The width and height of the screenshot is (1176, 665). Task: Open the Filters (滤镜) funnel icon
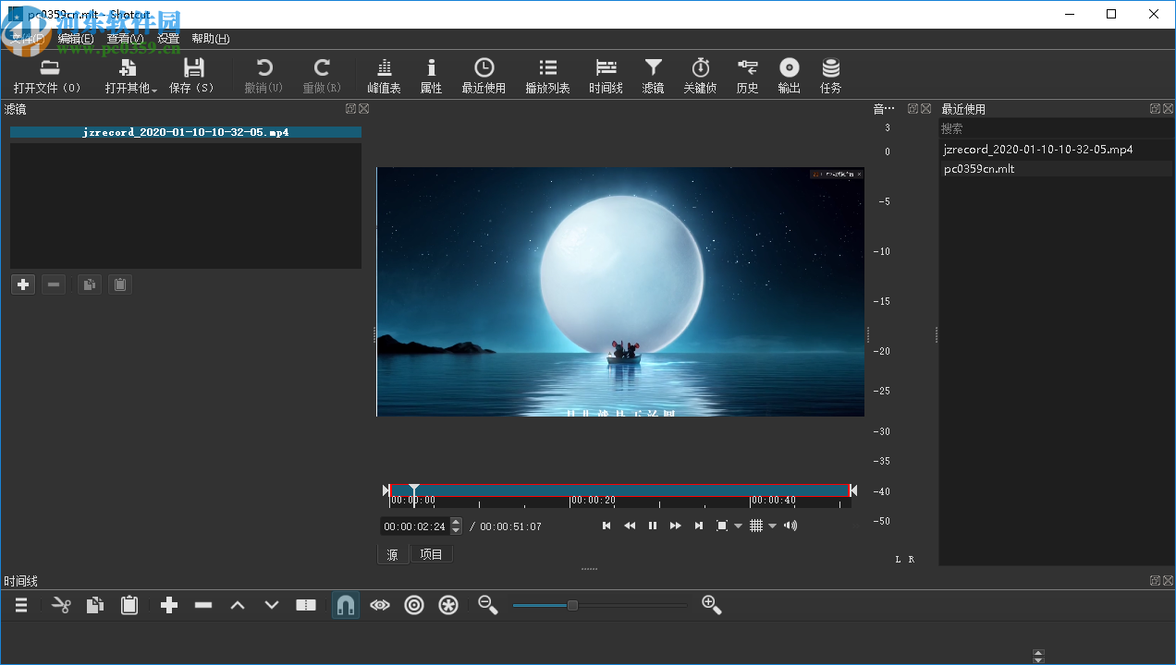pos(653,76)
